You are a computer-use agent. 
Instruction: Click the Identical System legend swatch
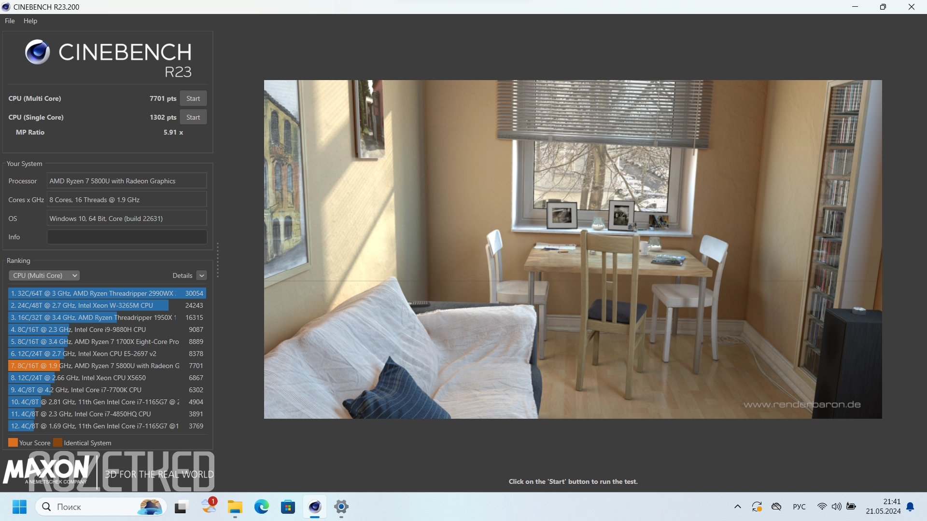[x=57, y=442]
